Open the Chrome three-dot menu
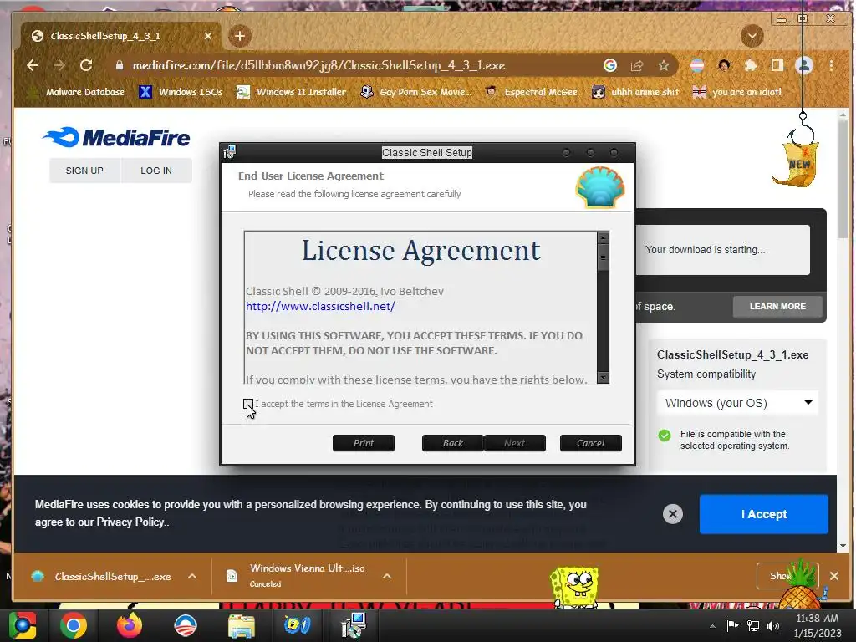The width and height of the screenshot is (856, 642). [x=832, y=65]
